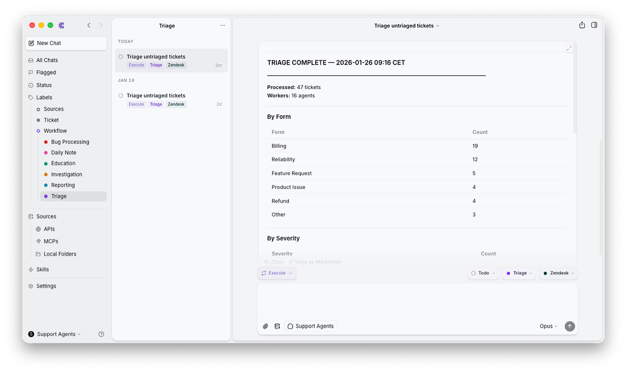Image resolution: width=627 pixels, height=373 pixels.
Task: Click the Reliability row in table
Action: 417,160
